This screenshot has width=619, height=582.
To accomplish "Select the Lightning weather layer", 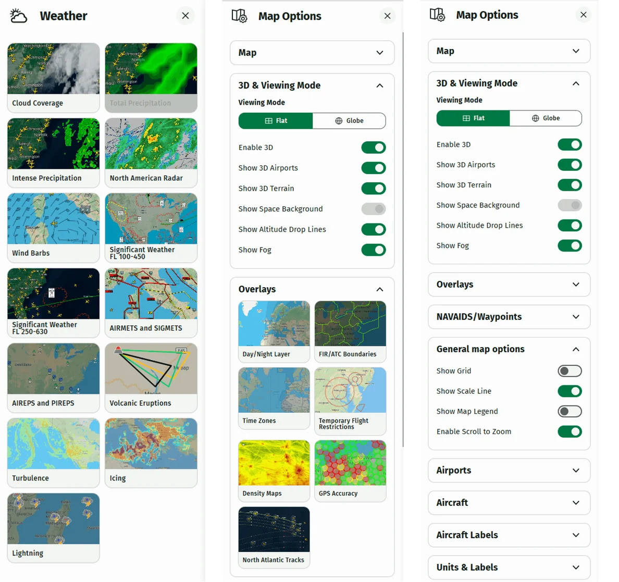I will click(53, 528).
